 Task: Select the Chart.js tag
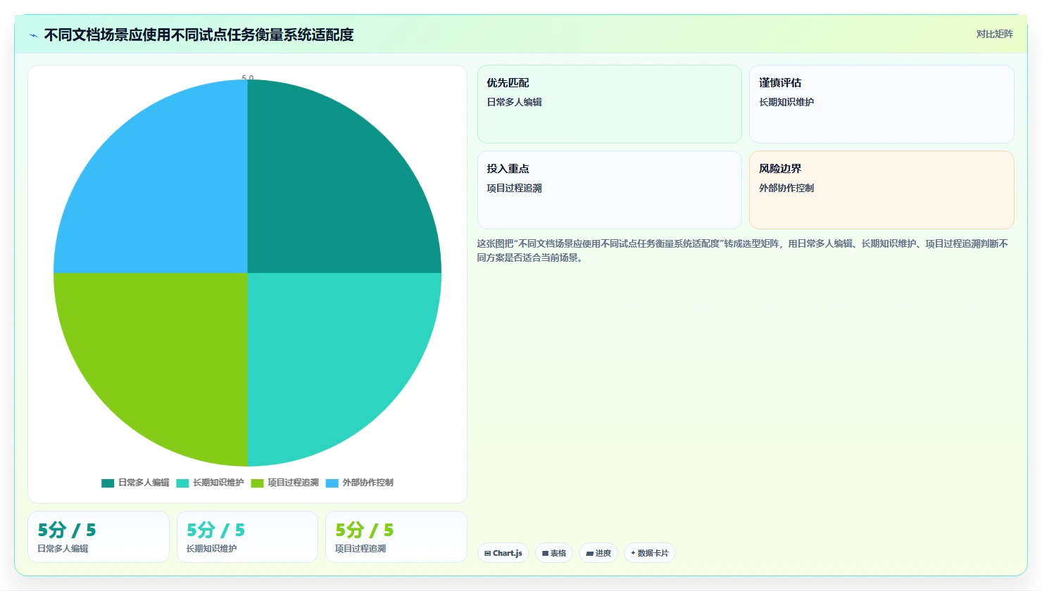coord(503,553)
